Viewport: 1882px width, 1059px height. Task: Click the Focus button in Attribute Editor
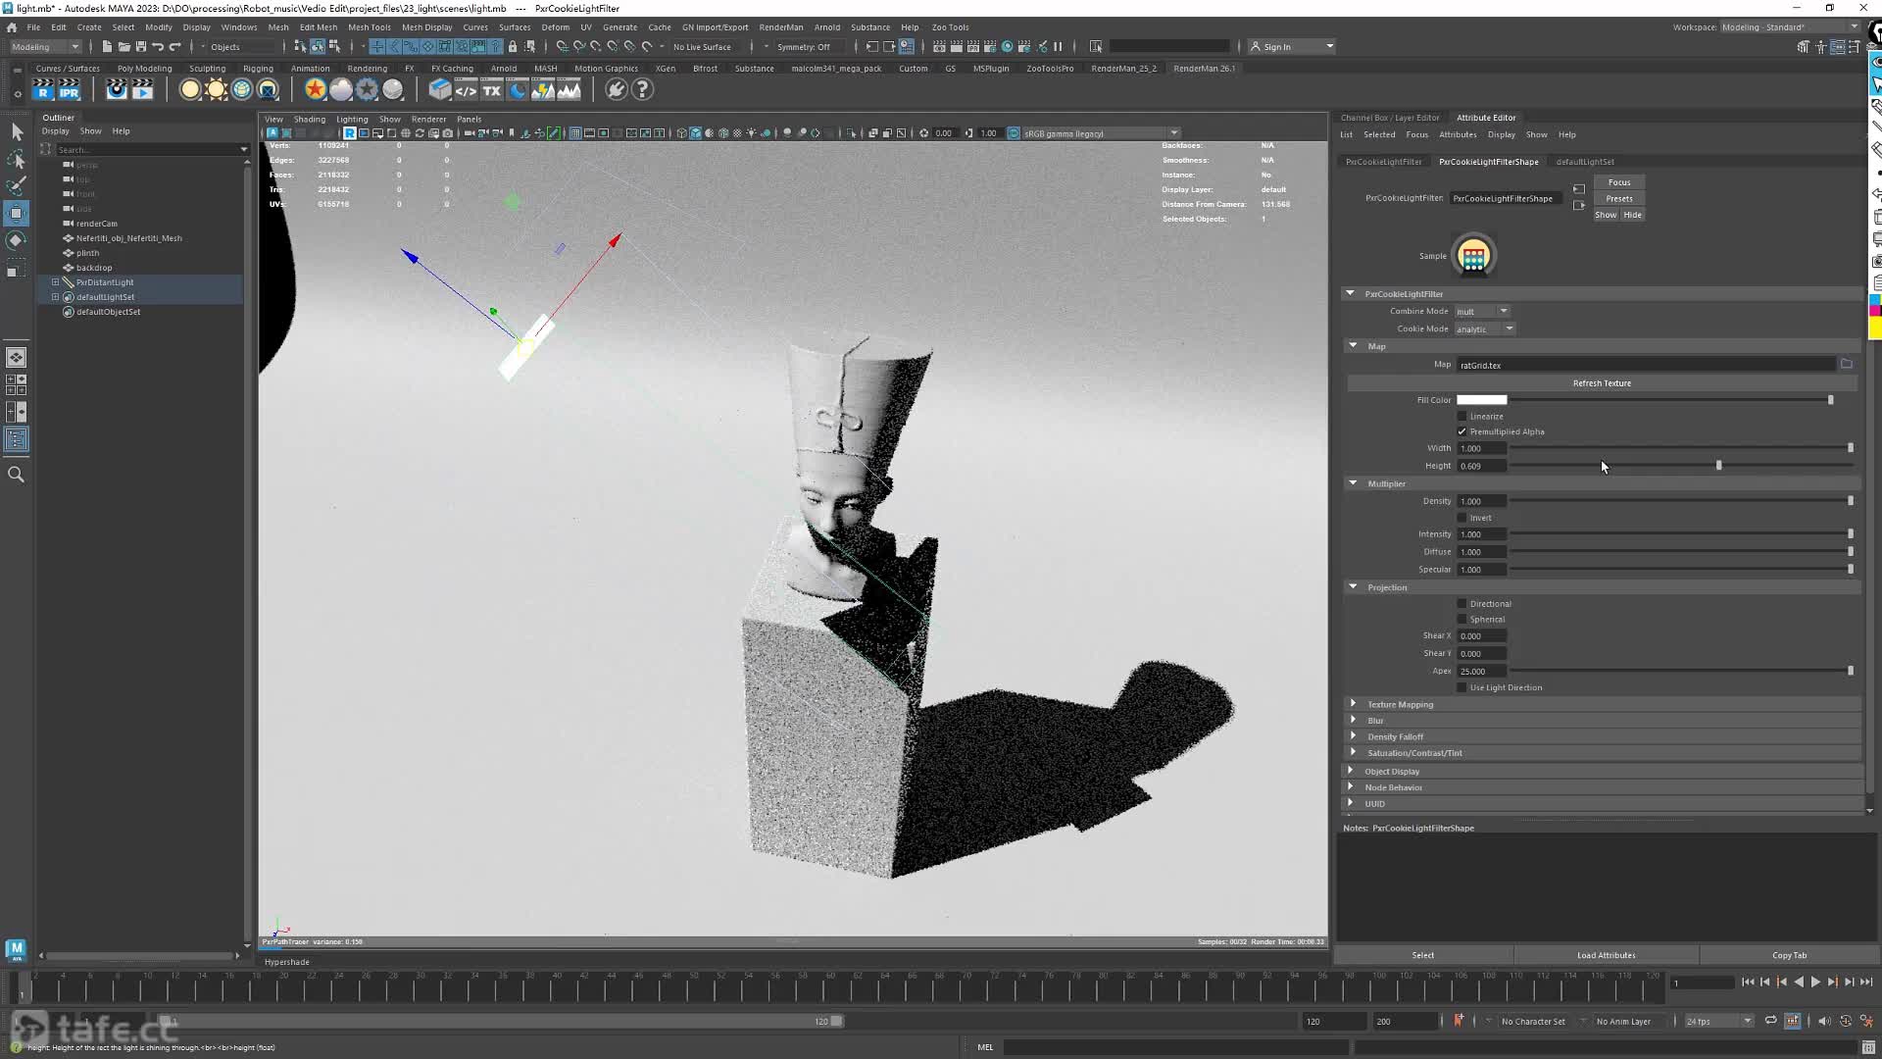tap(1619, 182)
